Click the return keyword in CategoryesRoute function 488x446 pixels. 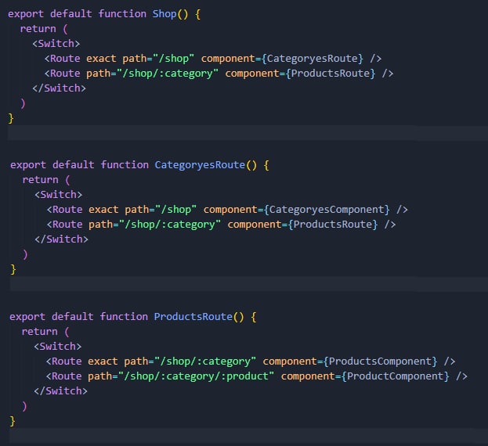coord(41,180)
